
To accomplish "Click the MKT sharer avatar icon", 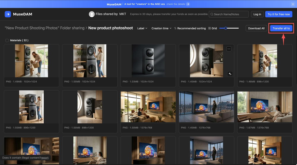I will tap(92, 14).
